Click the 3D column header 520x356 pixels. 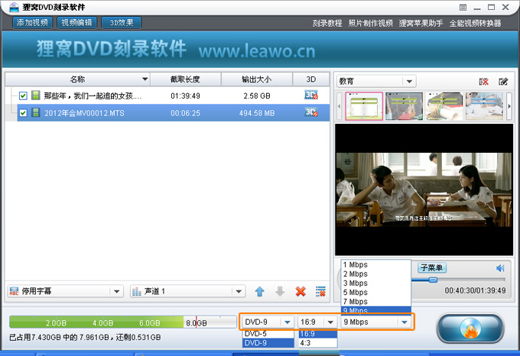(310, 79)
